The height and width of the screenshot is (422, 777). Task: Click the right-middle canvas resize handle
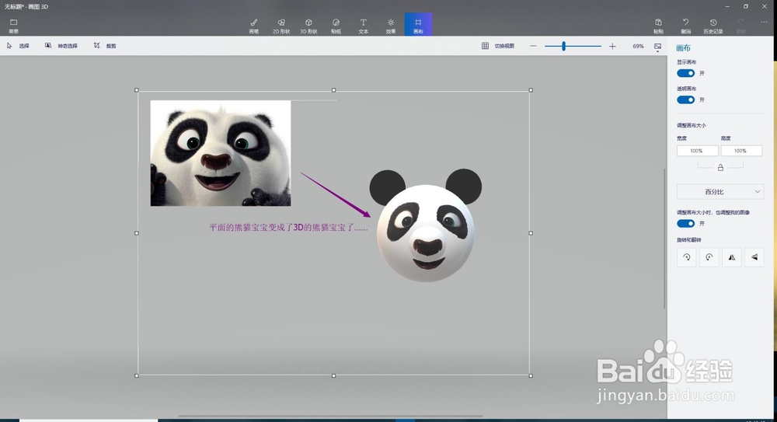[531, 233]
